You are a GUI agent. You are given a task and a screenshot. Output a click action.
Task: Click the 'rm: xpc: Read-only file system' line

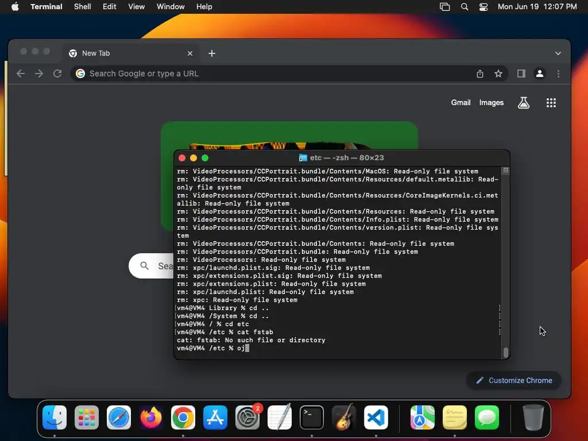237,300
